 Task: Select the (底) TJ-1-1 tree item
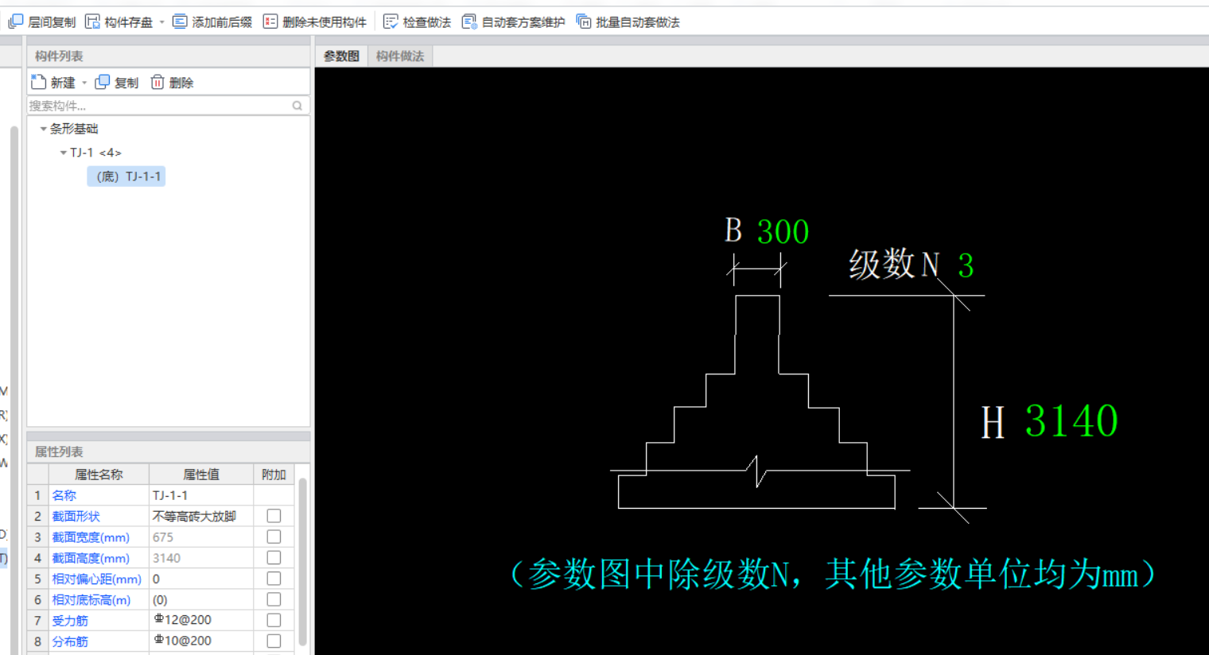coord(126,176)
